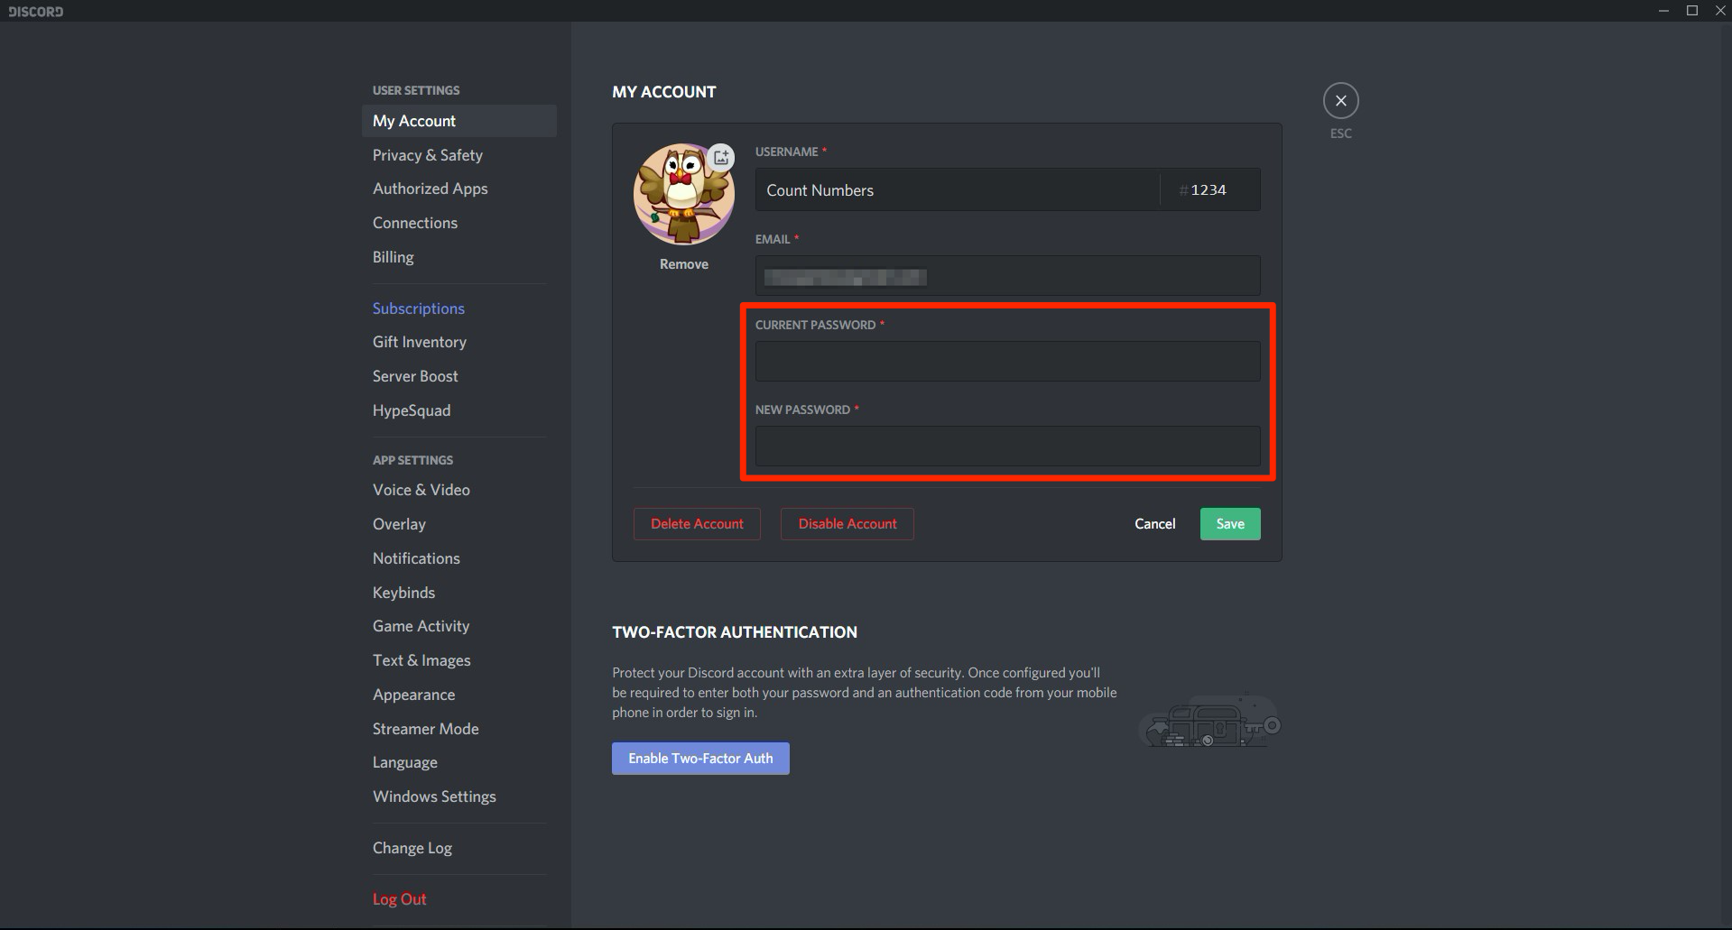This screenshot has height=930, width=1732.
Task: Click into the Current Password field
Action: pos(1007,361)
